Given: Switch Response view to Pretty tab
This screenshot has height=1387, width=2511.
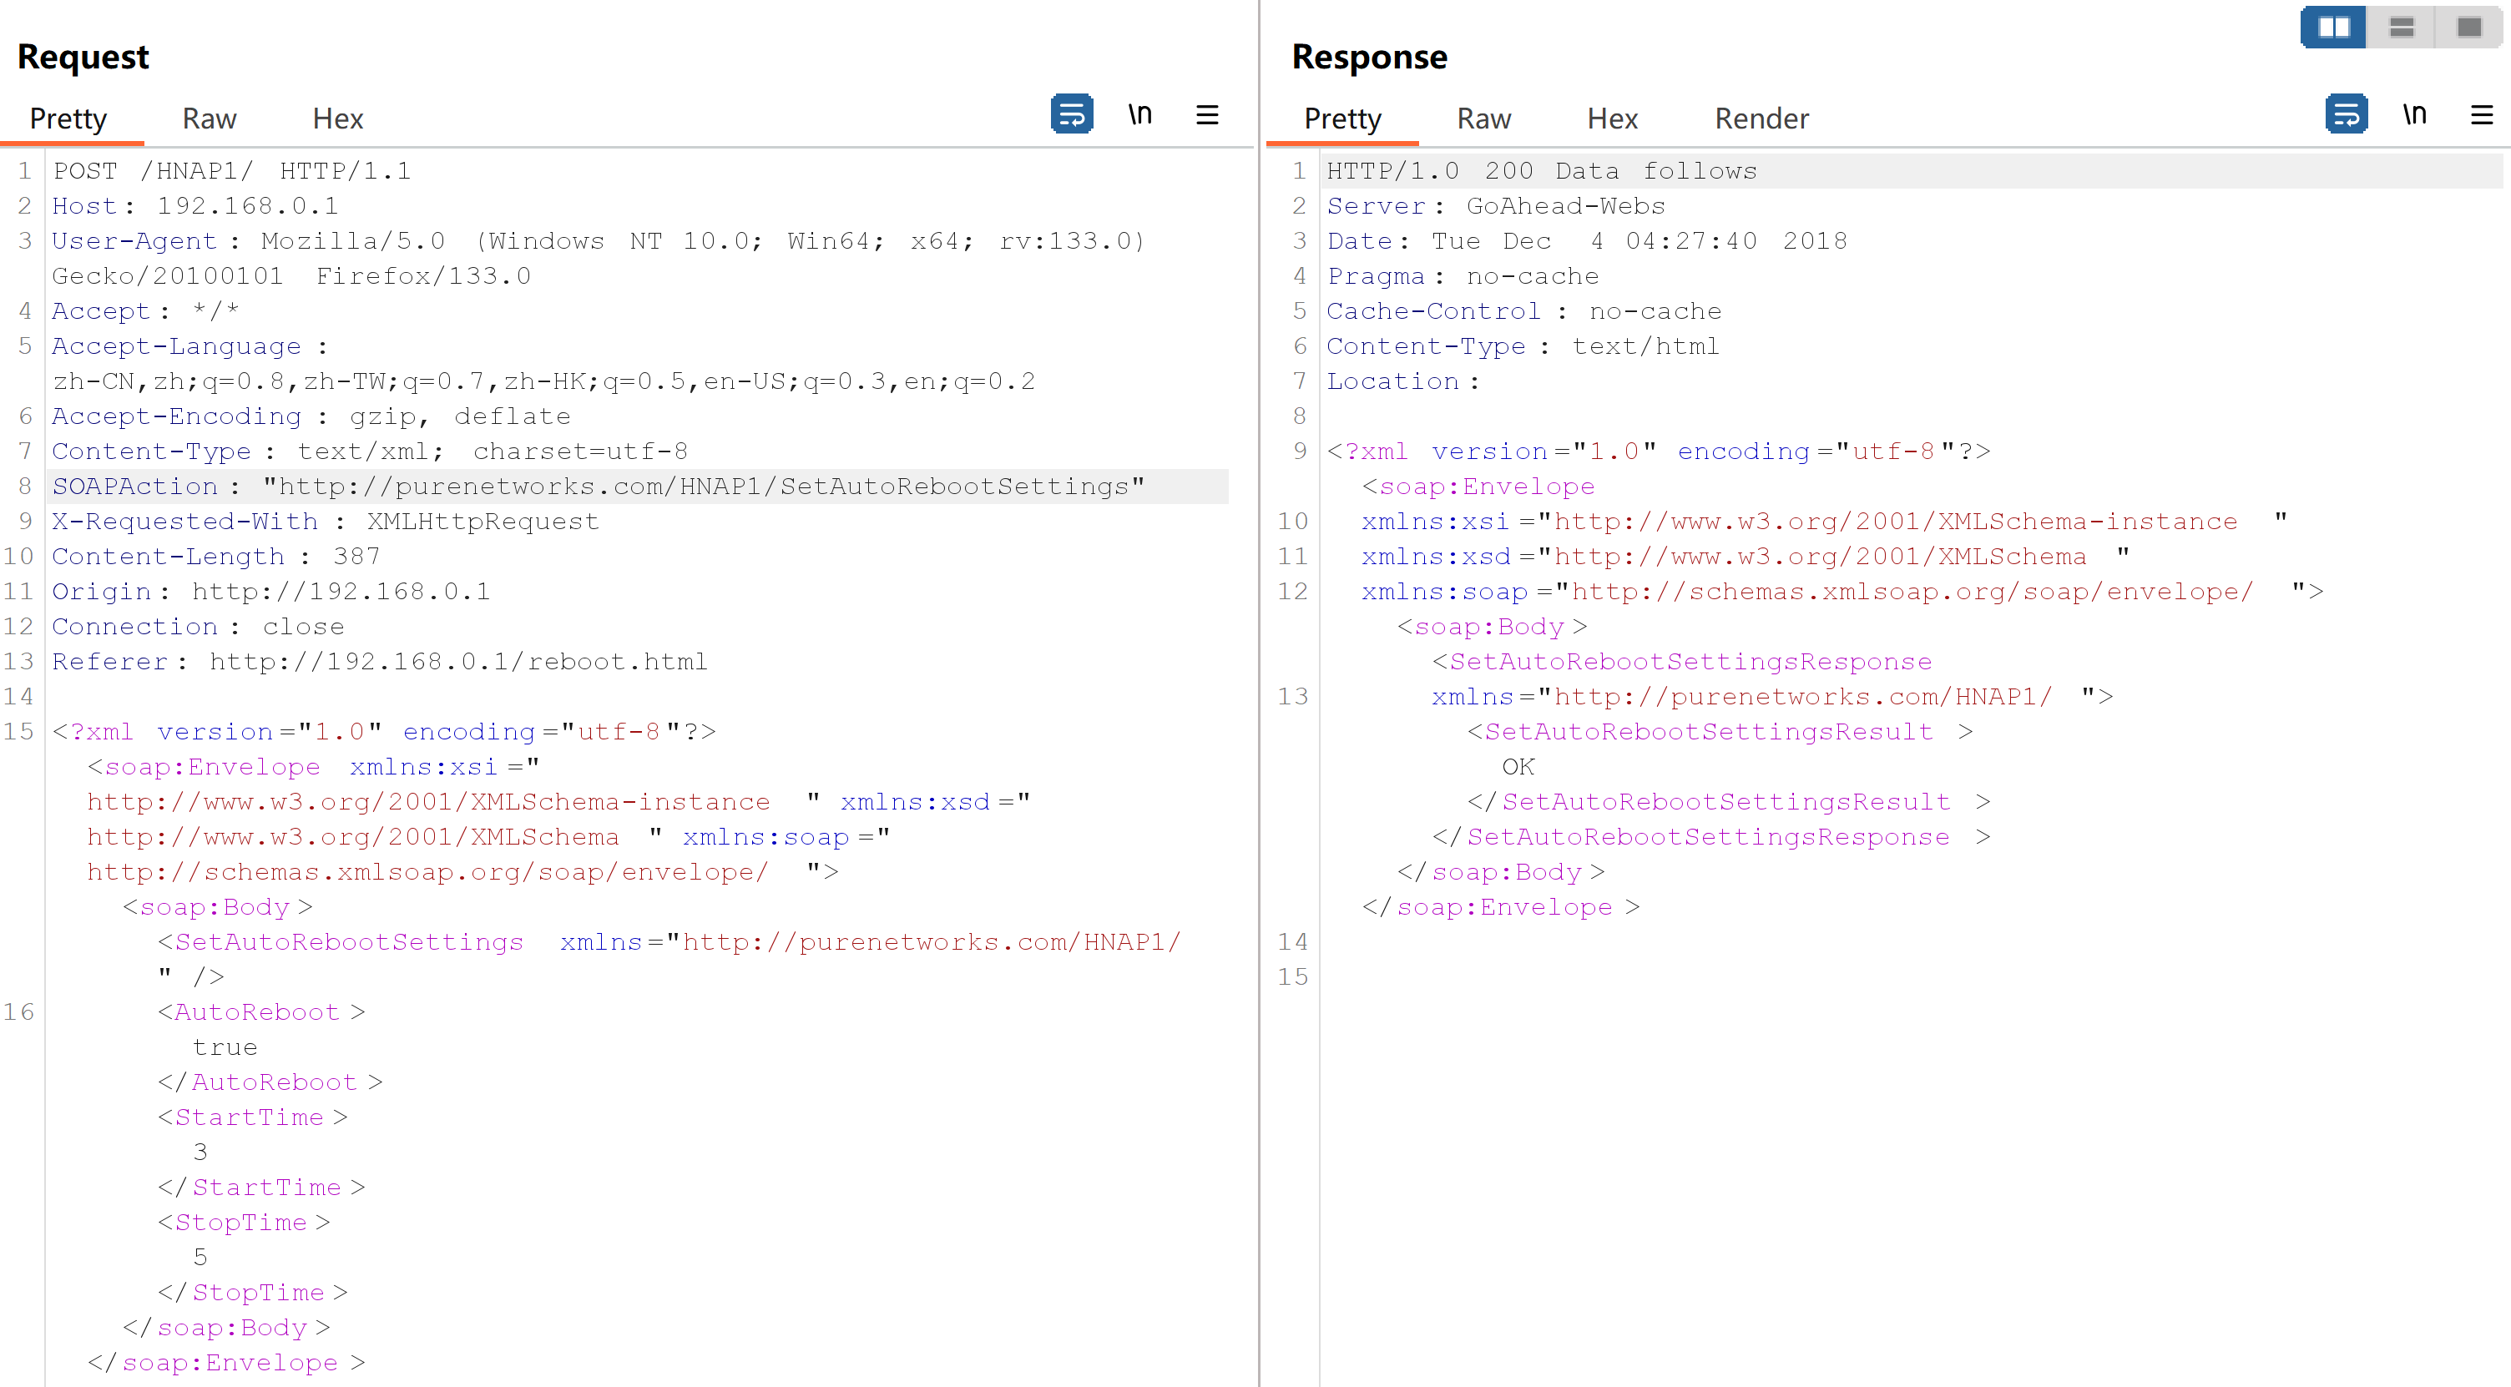Looking at the screenshot, I should click(1342, 119).
